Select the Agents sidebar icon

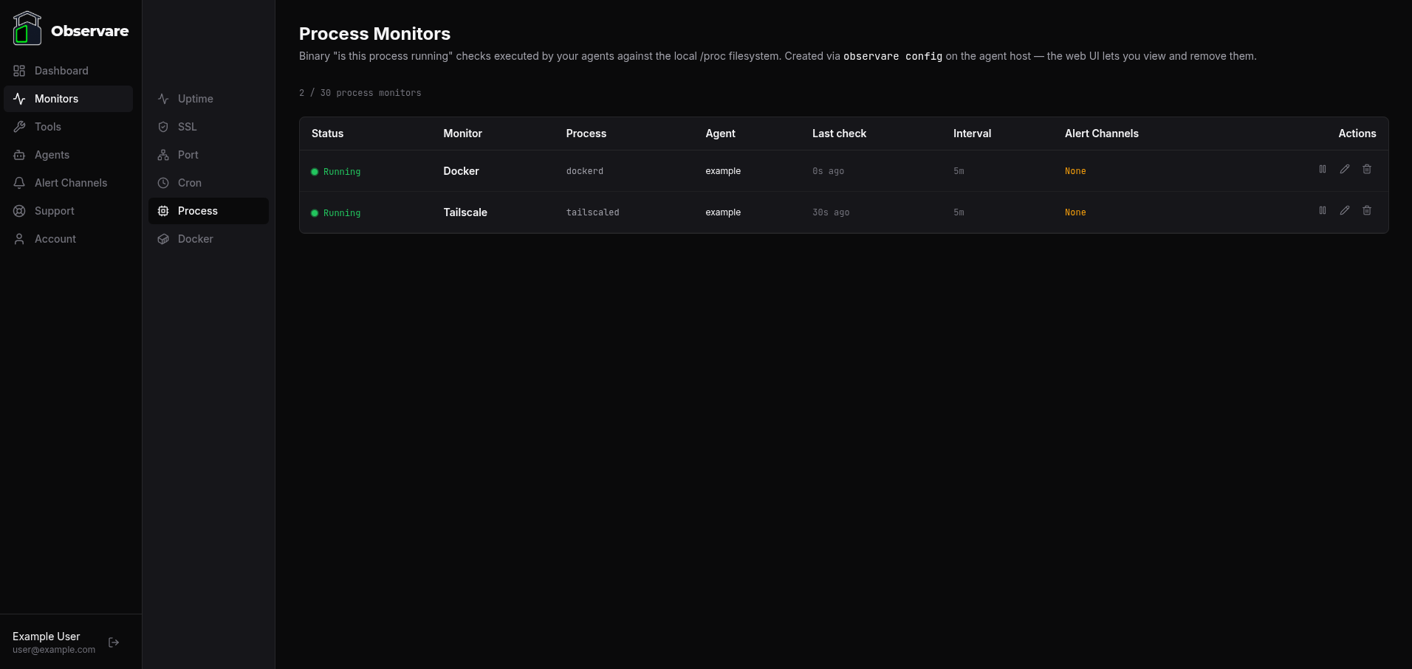click(x=19, y=155)
